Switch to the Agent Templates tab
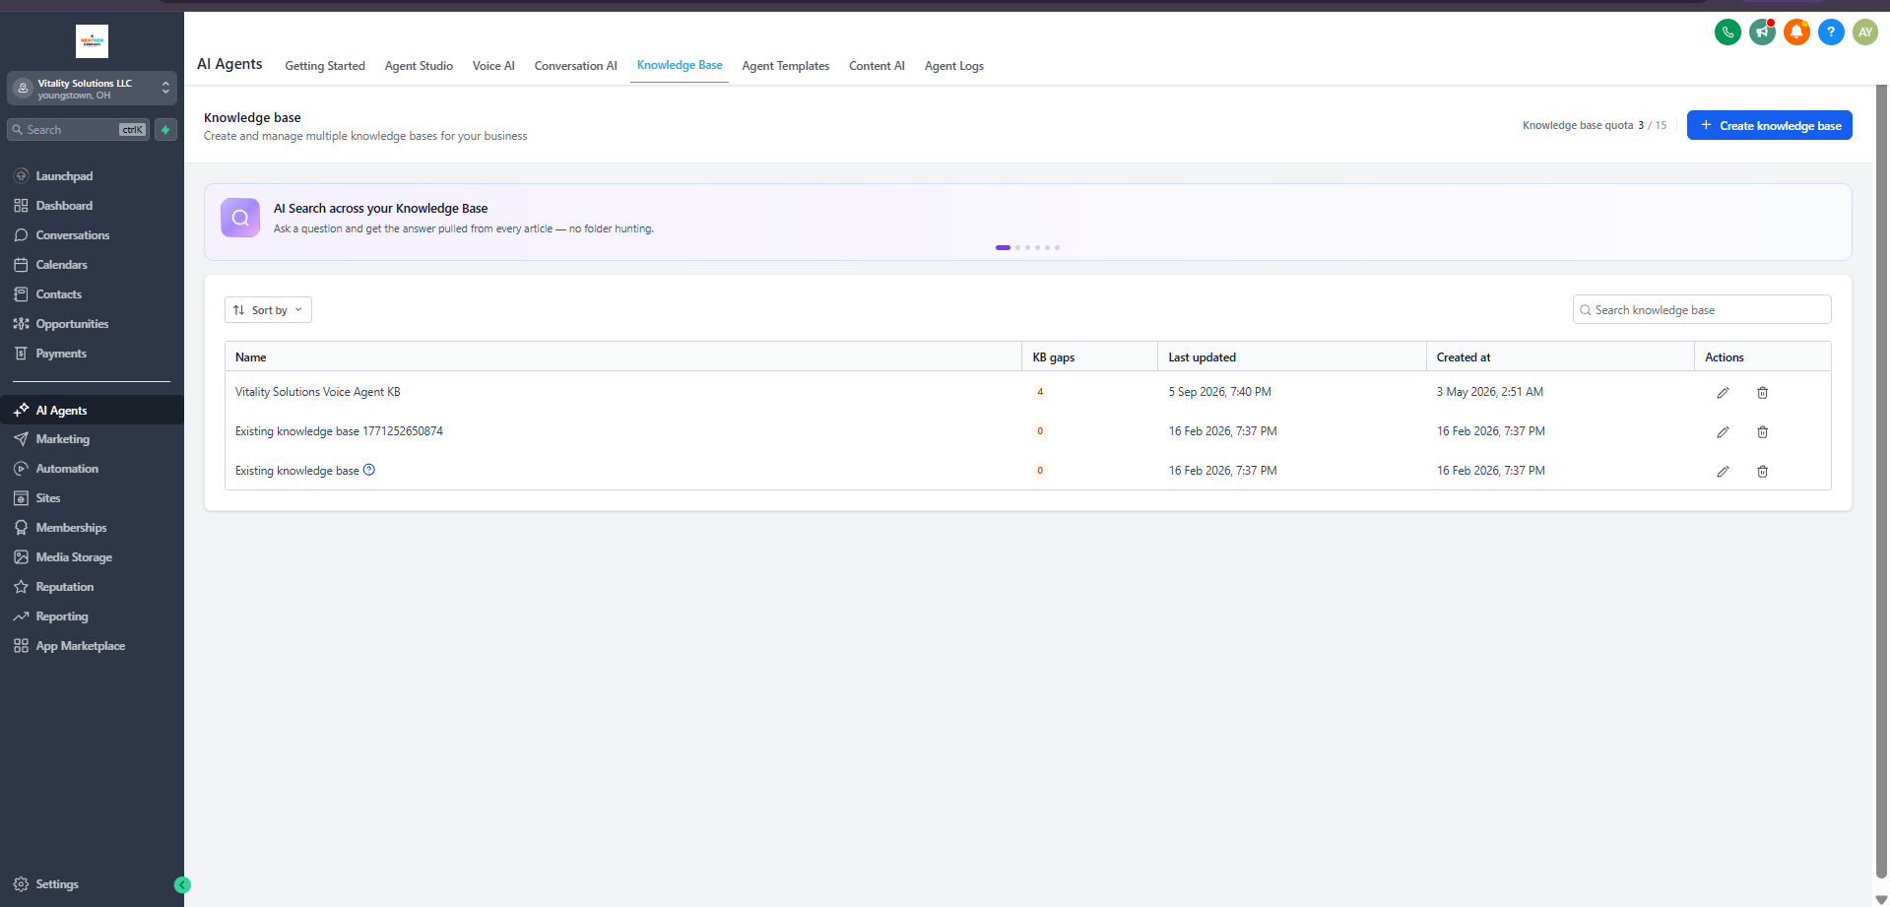Screen dimensions: 1890x907 pos(786,66)
